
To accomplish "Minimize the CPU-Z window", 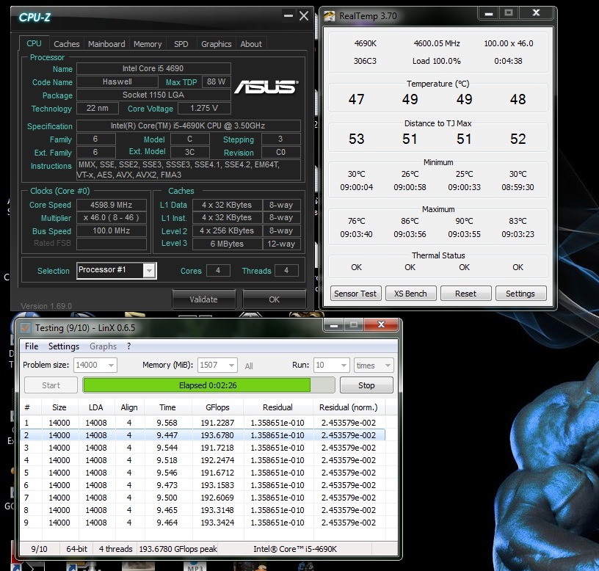I will click(x=288, y=15).
